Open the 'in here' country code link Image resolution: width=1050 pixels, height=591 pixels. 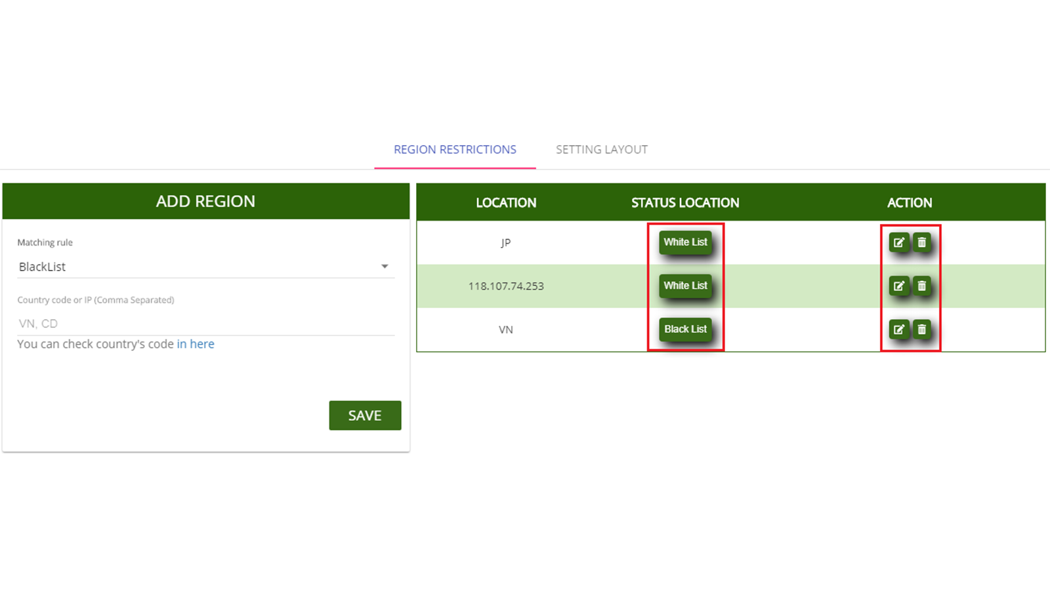pos(196,344)
